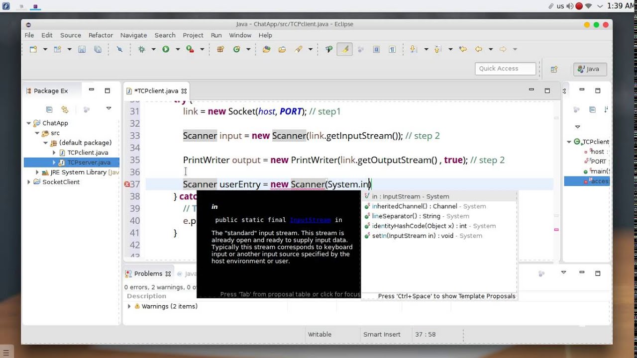The height and width of the screenshot is (358, 637).
Task: Select setIn(InputStream in) proposal
Action: coord(439,236)
